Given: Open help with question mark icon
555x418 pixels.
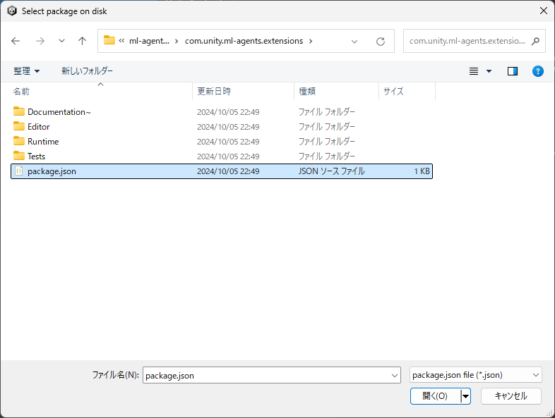Looking at the screenshot, I should point(537,71).
